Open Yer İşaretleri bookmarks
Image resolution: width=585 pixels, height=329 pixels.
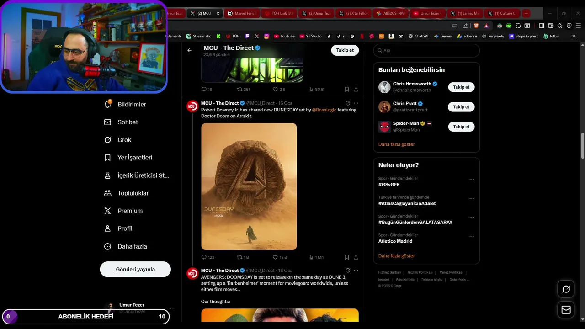pos(128,158)
